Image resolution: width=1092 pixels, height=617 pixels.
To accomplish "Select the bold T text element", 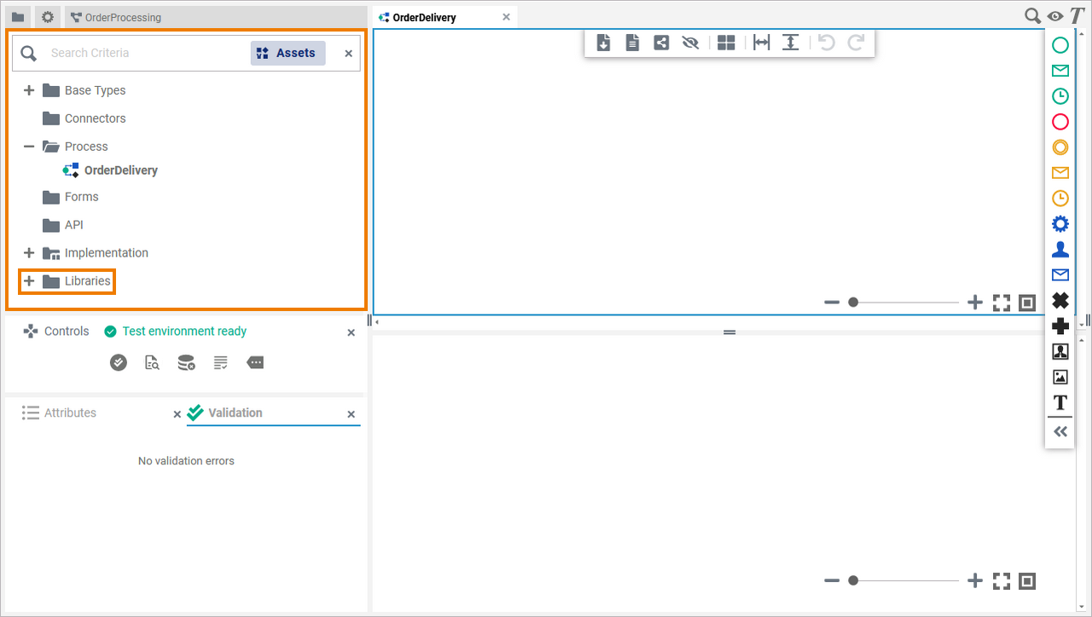I will click(x=1060, y=402).
